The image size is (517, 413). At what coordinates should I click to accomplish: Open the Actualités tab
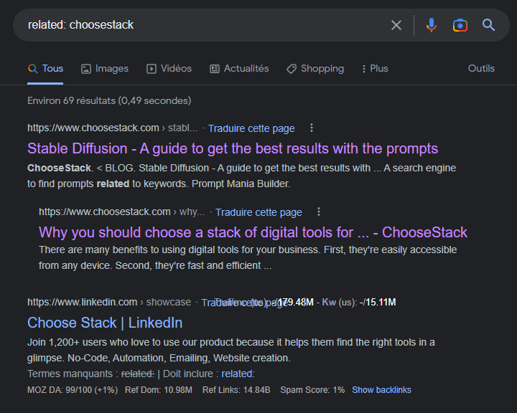239,69
